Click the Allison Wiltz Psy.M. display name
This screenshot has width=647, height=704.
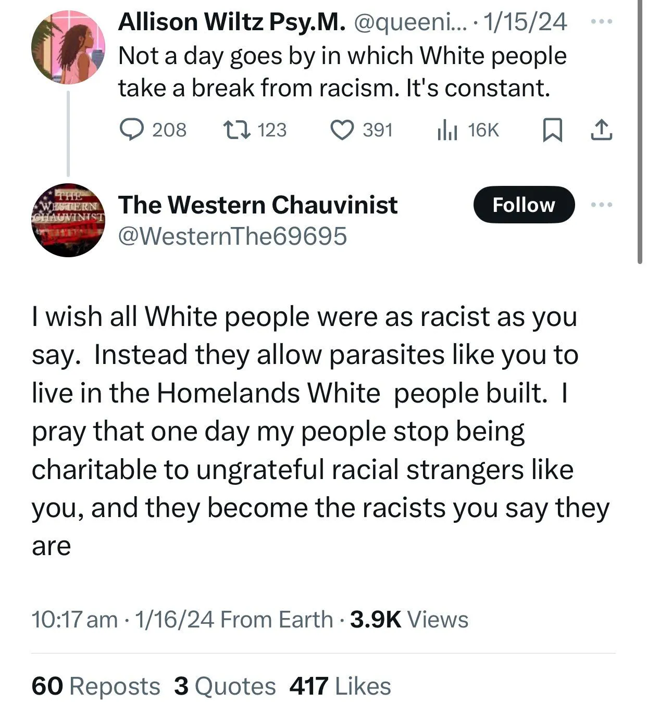[232, 22]
